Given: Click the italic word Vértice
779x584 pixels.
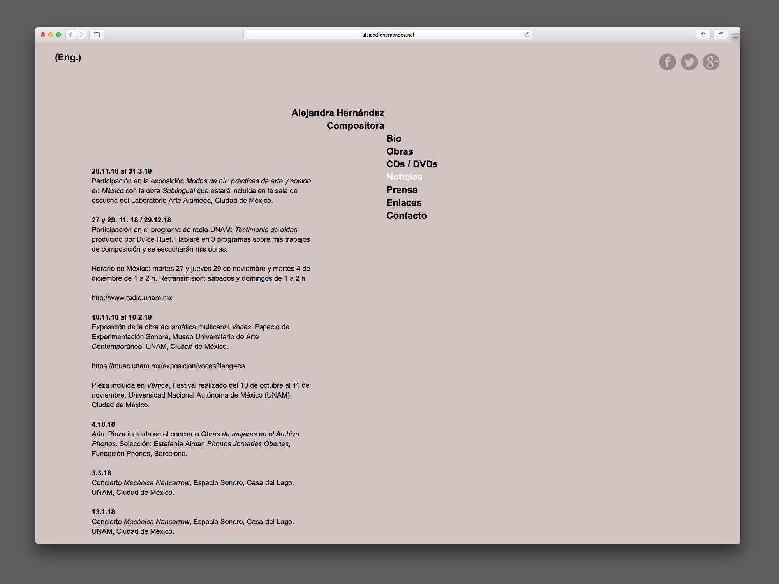Looking at the screenshot, I should (x=157, y=385).
